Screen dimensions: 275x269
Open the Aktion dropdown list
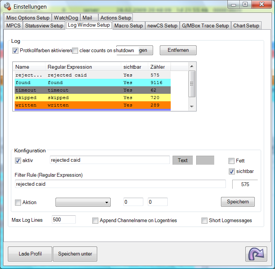[x=83, y=202]
